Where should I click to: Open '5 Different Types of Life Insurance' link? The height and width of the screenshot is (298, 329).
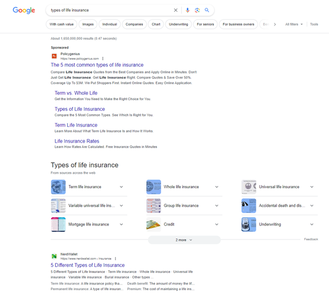point(88,265)
